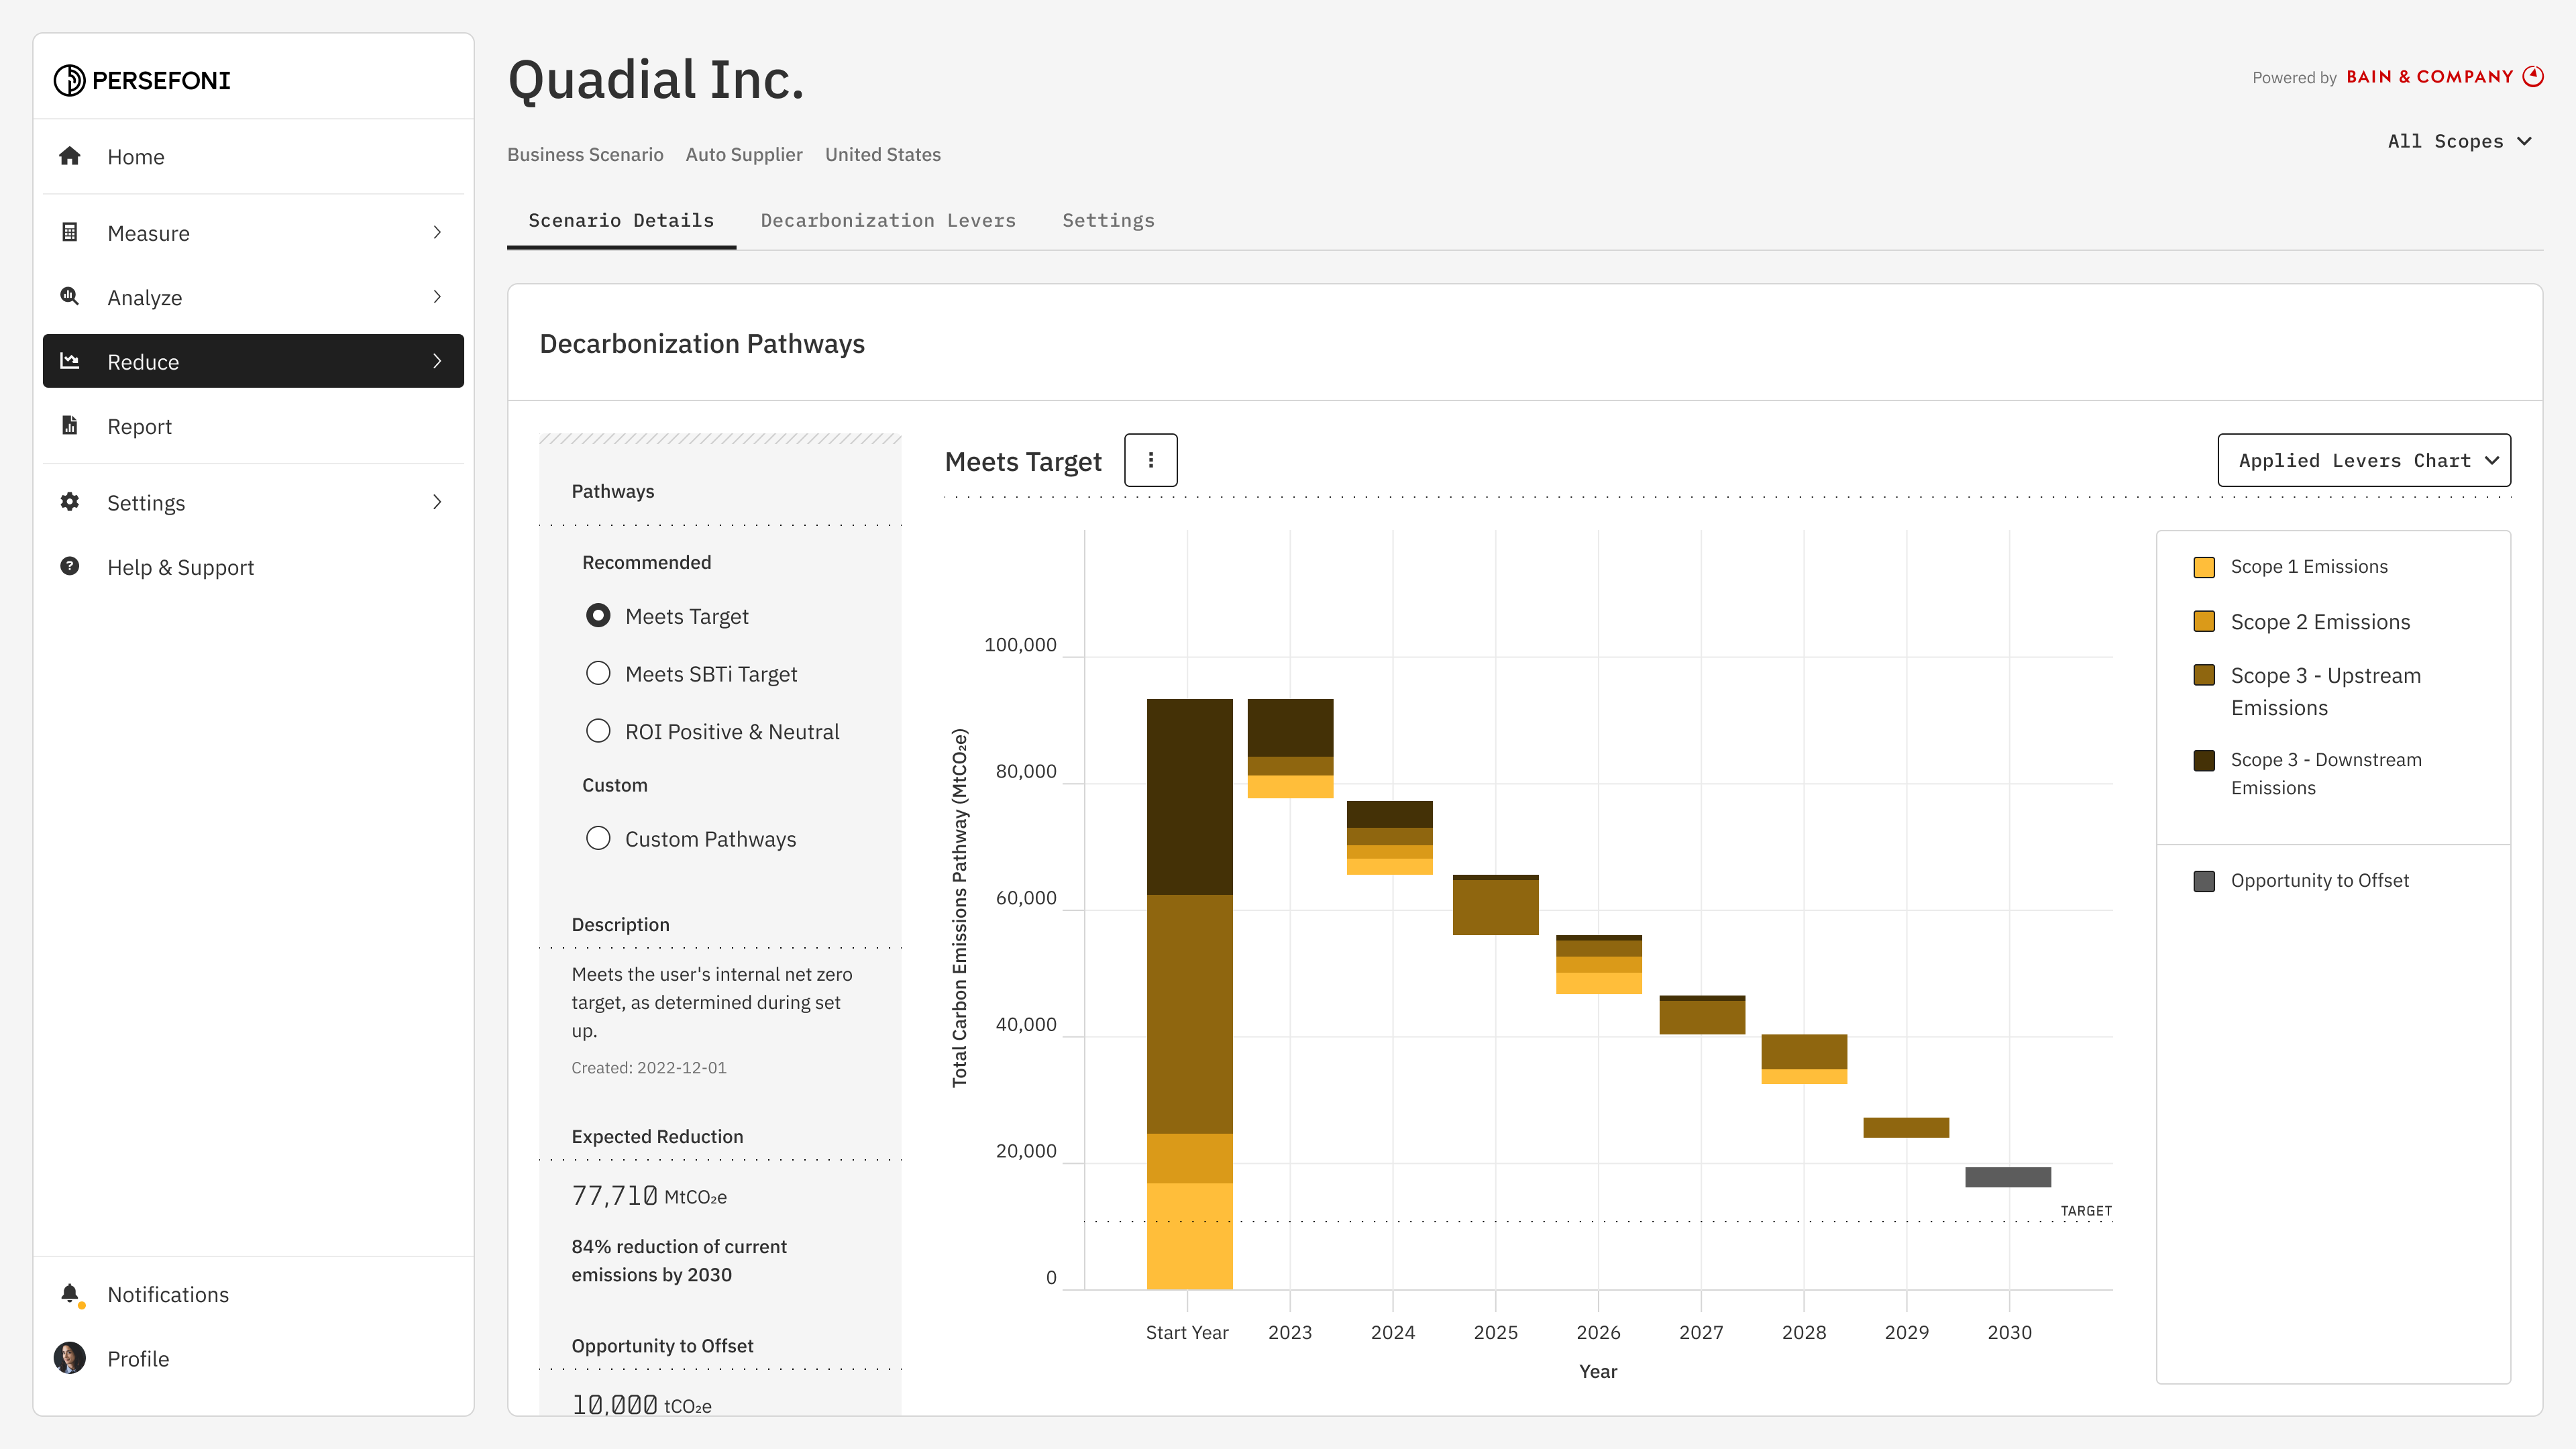Open the All Scopes dropdown
Viewport: 2576px width, 1449px height.
point(2458,141)
